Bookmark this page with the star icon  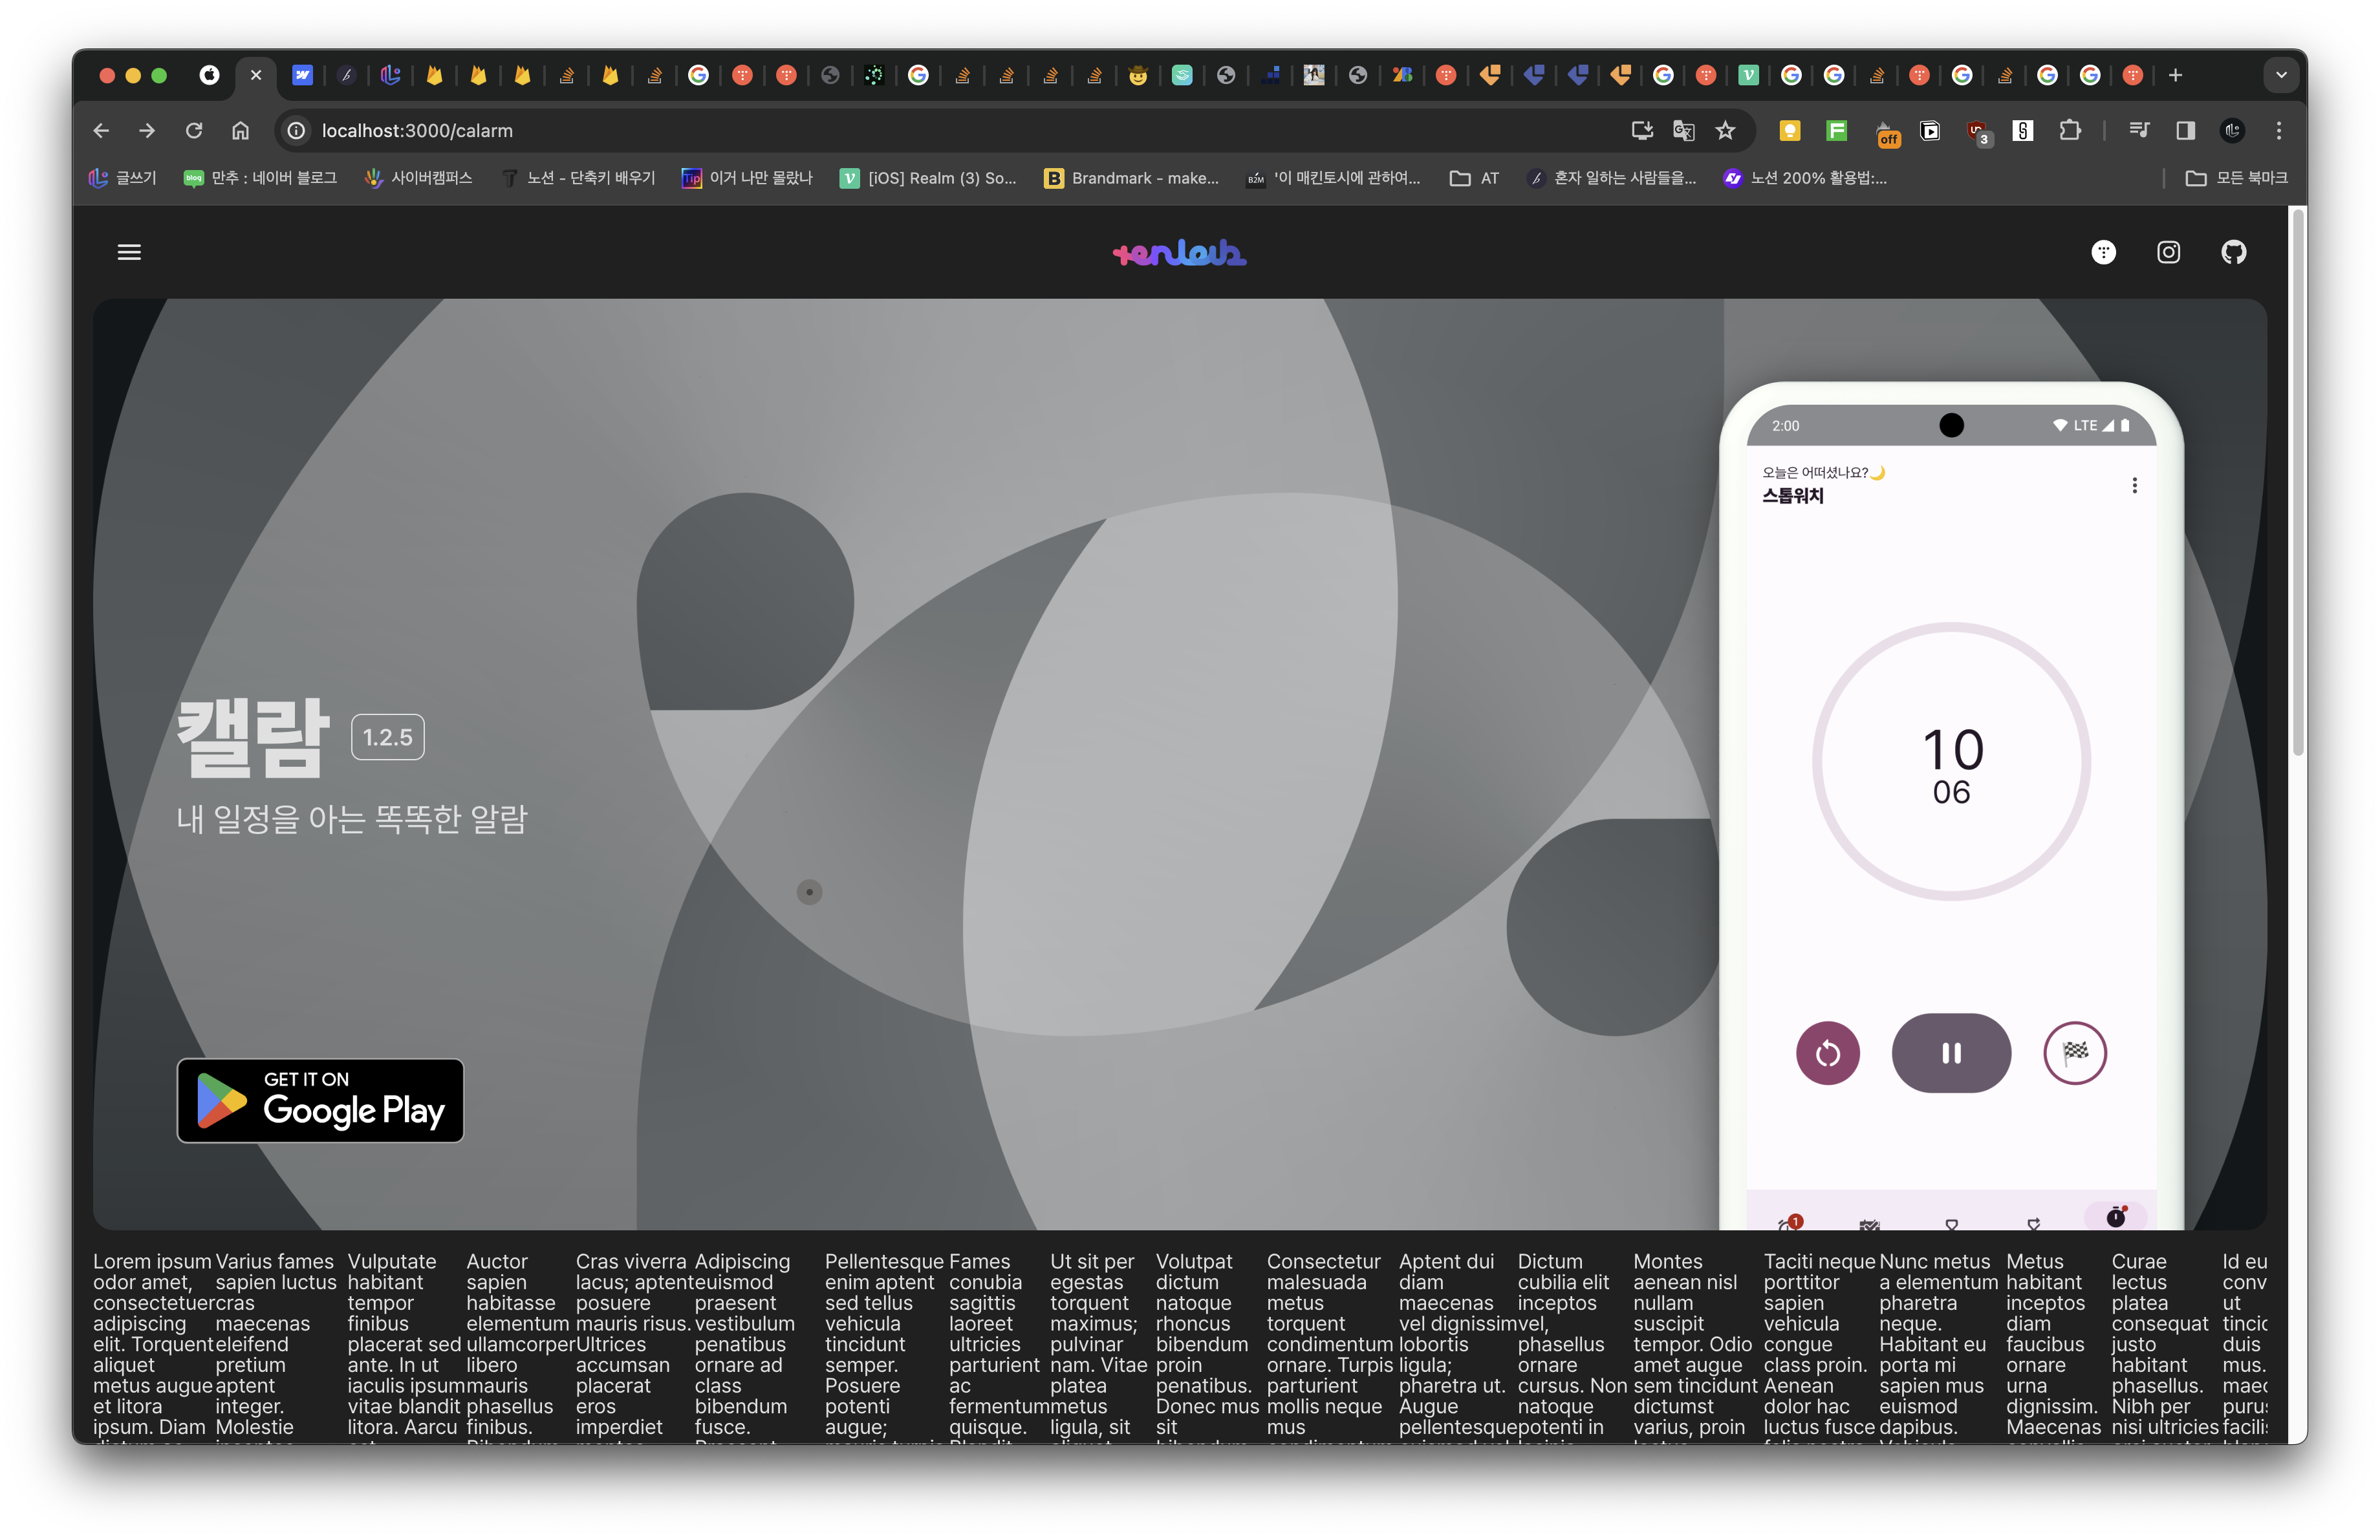[x=1726, y=131]
